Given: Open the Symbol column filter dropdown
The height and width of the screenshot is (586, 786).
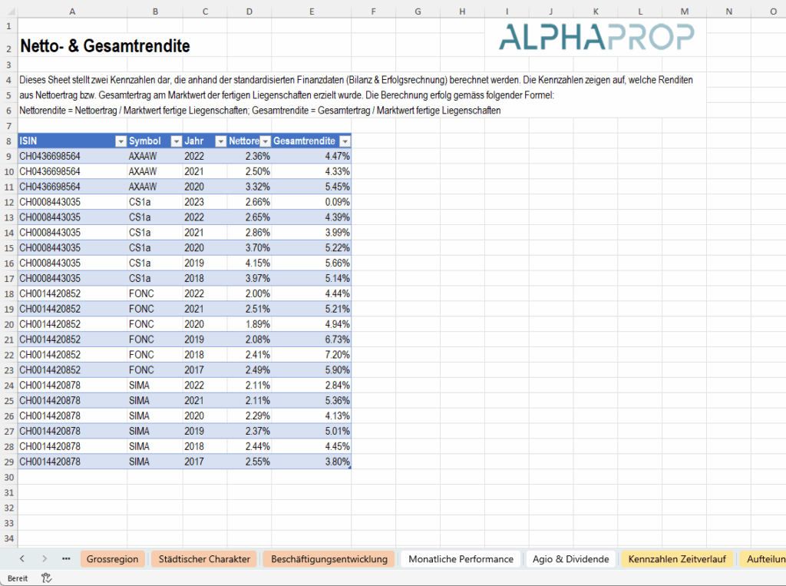Looking at the screenshot, I should click(176, 141).
